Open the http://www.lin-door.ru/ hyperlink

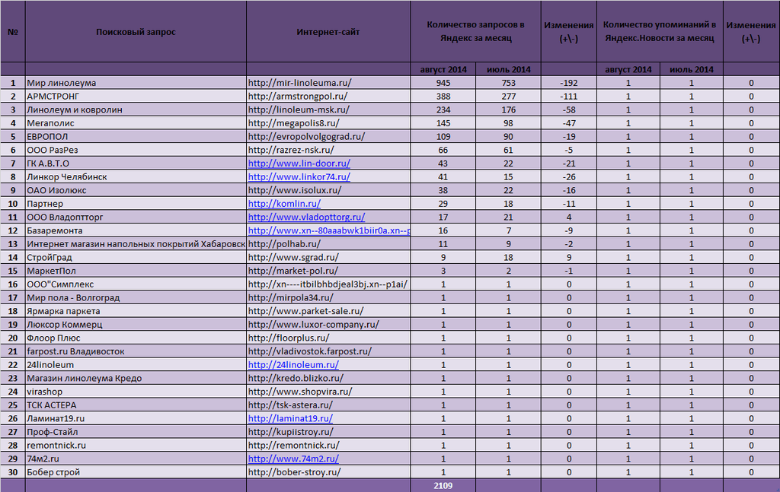pyautogui.click(x=299, y=163)
